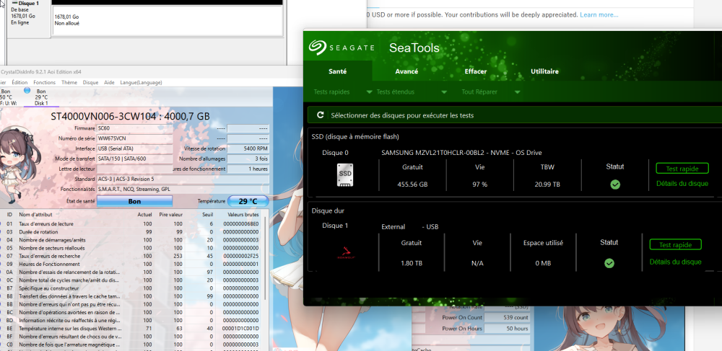Click the Seagate logo in SeaTools header
722x351 pixels.
pyautogui.click(x=342, y=48)
